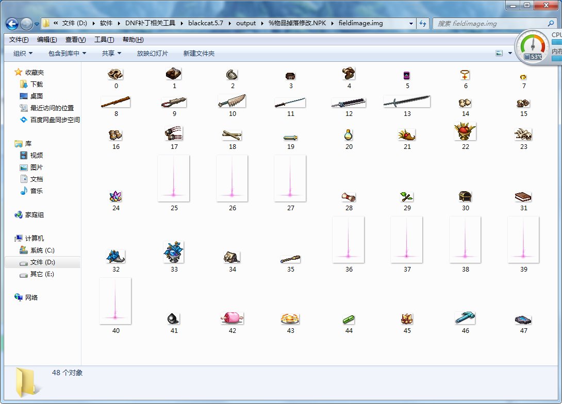This screenshot has height=404, width=562.
Task: Open the 包含到库中 dropdown
Action: tap(68, 54)
